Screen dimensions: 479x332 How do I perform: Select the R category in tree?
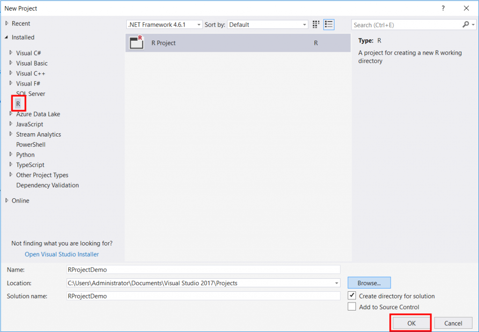tap(18, 104)
